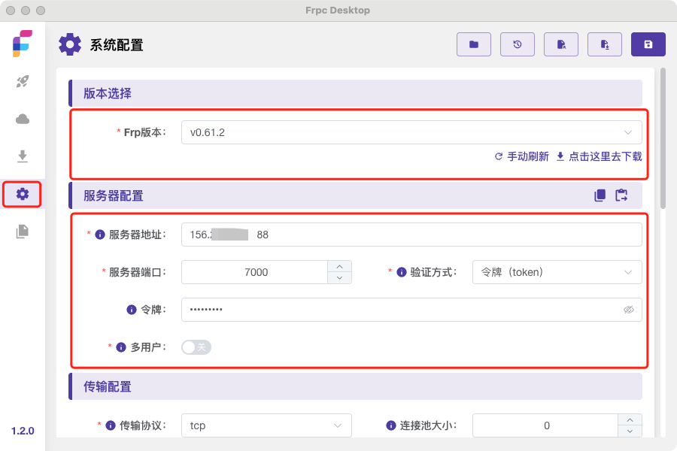Open the 传输协议 tcp dropdown
Screen dimensions: 677x451
click(266, 425)
